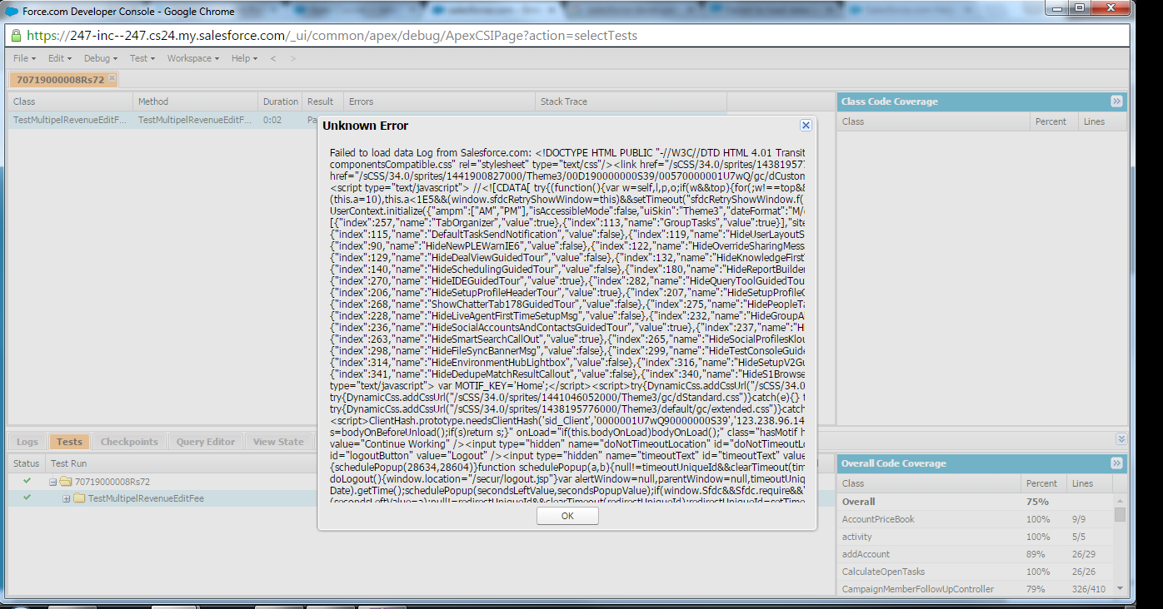Switch to the Logs tab
Viewport: 1163px width, 609px height.
point(27,442)
